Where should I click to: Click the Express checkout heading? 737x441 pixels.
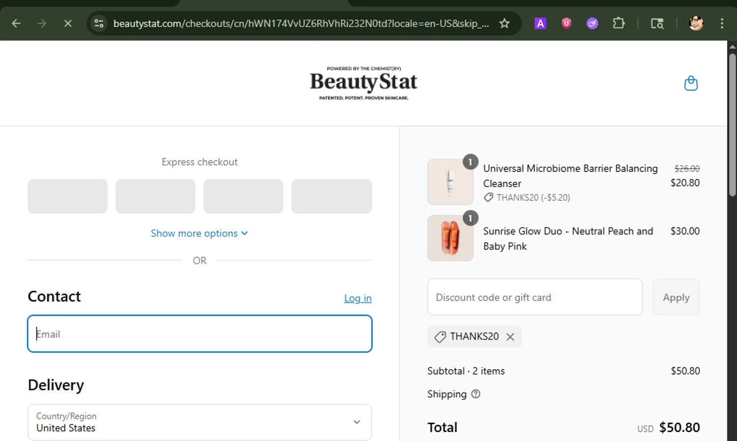[x=199, y=162]
